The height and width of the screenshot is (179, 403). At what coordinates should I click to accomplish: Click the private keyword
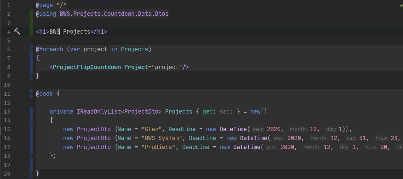tap(61, 111)
